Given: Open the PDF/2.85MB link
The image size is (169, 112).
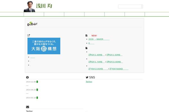Looking at the screenshot, I should pyautogui.click(x=98, y=69).
